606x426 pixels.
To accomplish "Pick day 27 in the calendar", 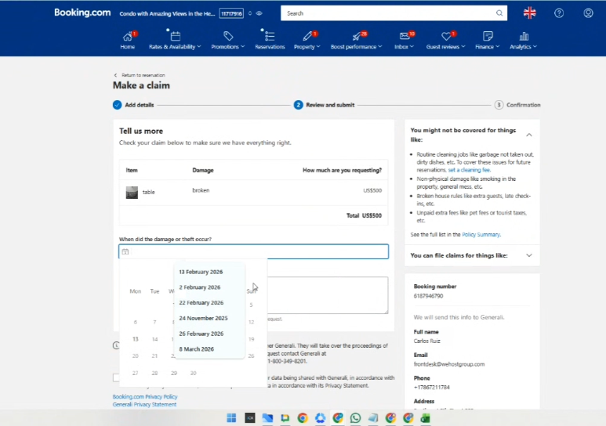I will tap(136, 373).
